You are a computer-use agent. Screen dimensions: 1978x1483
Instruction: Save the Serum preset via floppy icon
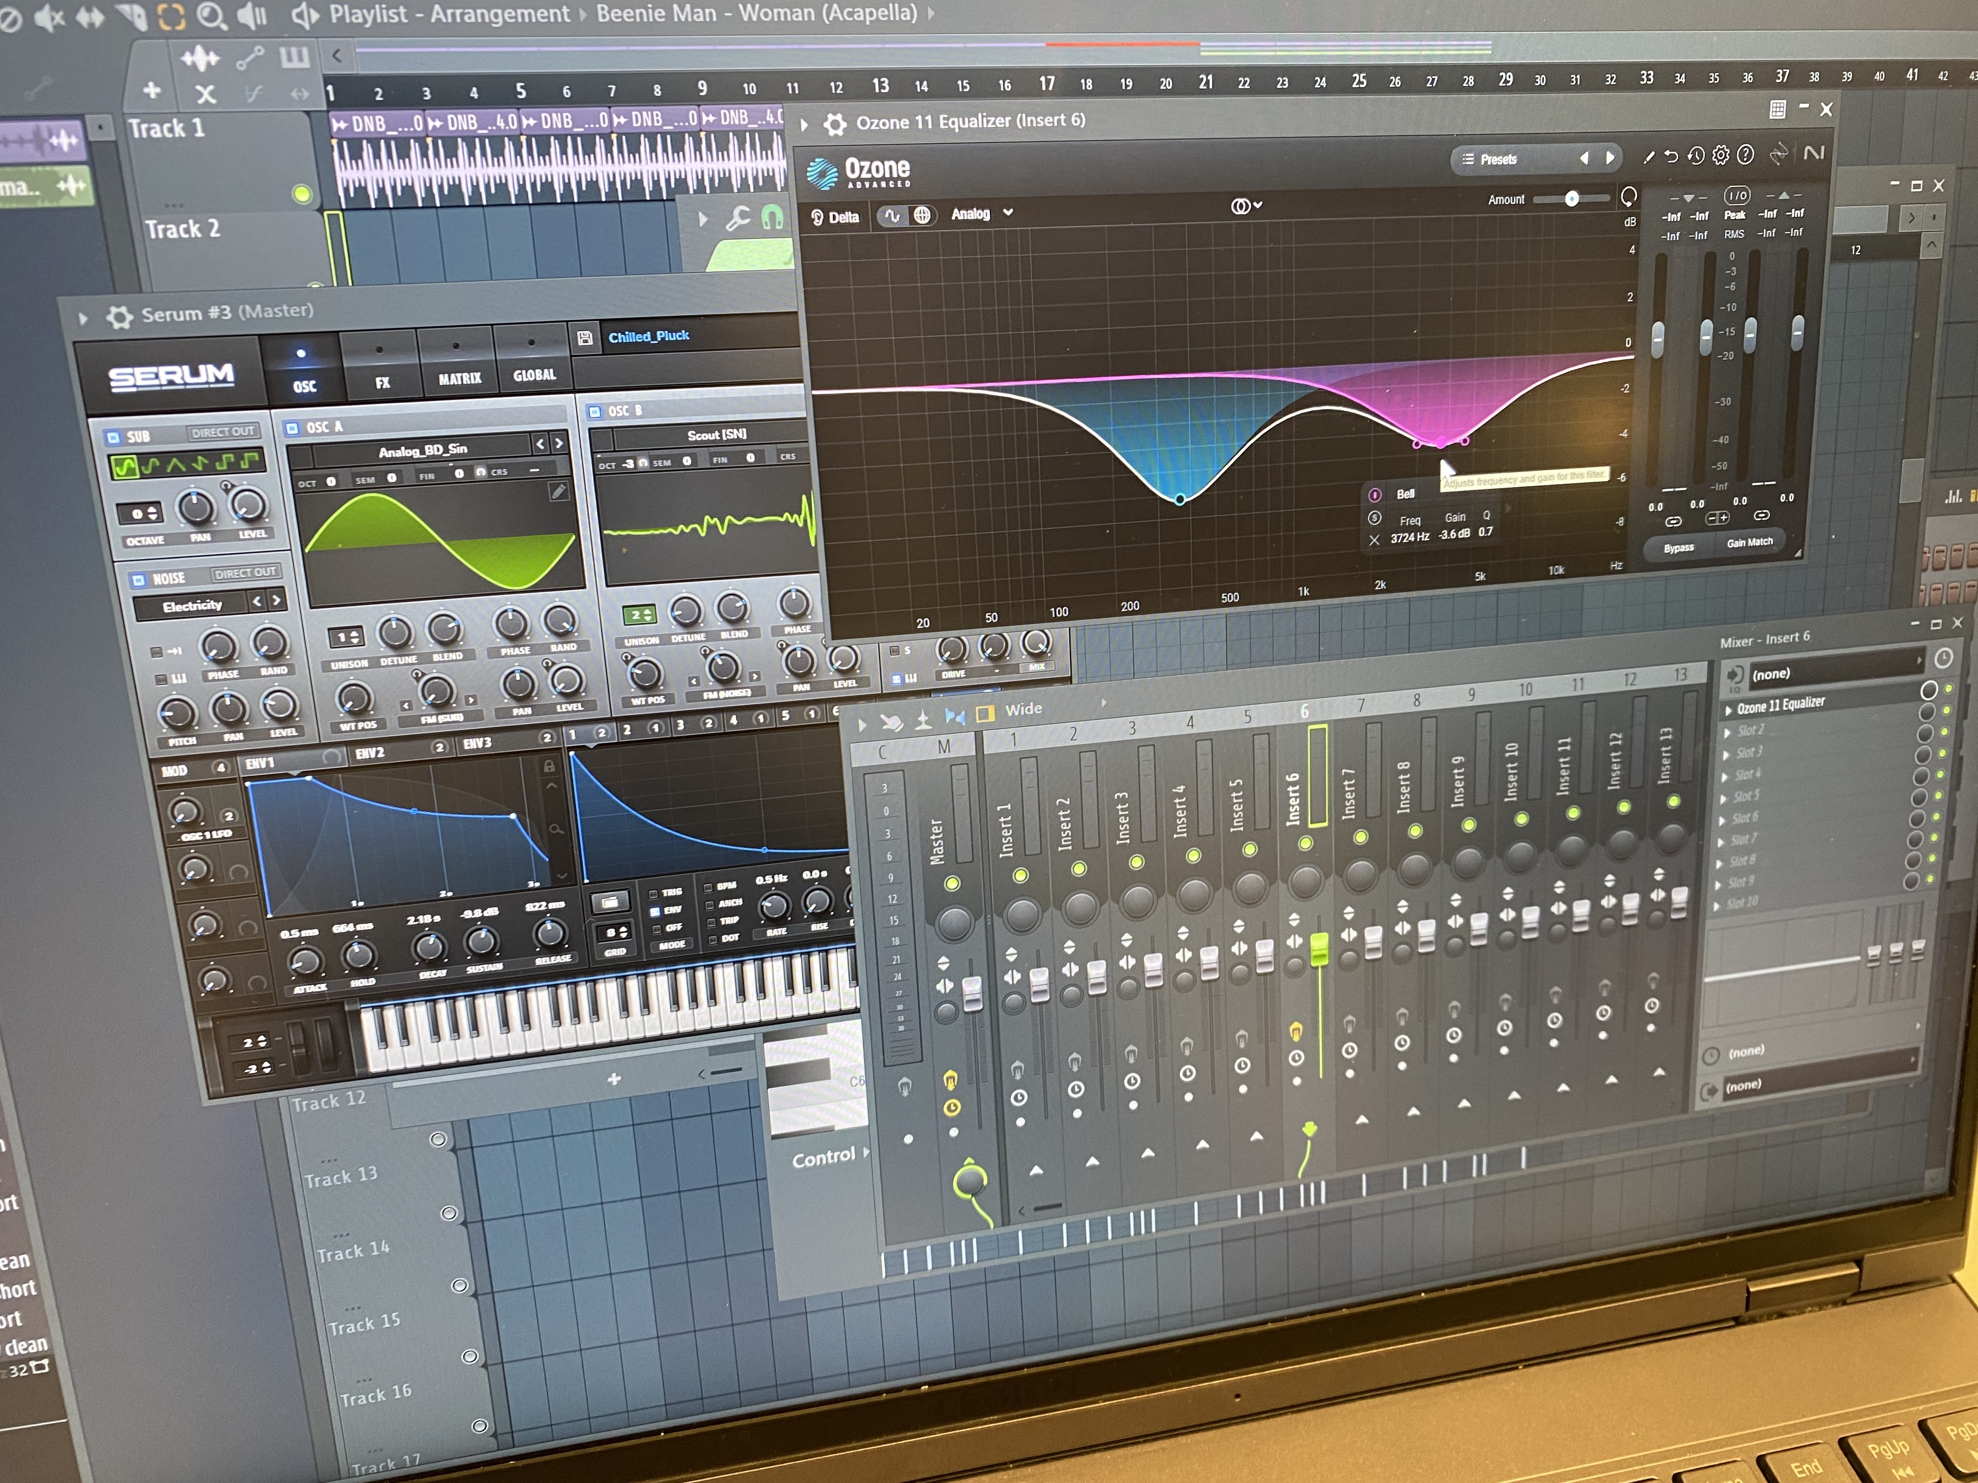tap(585, 338)
